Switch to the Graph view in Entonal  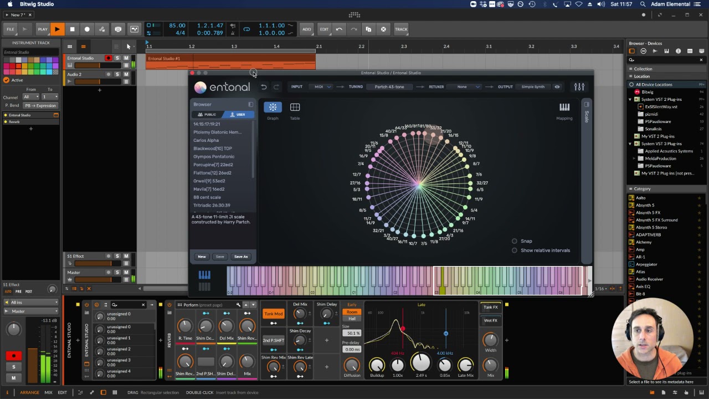(273, 108)
